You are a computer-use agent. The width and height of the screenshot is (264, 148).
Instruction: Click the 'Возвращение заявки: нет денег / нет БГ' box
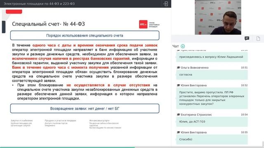pyautogui.click(x=85, y=109)
